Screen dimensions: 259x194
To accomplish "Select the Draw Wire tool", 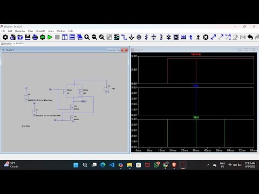I will pyautogui.click(x=124, y=37).
